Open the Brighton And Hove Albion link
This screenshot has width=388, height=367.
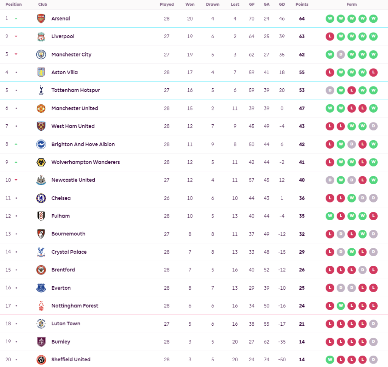coord(83,144)
